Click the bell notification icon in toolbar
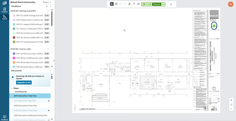 171,4
